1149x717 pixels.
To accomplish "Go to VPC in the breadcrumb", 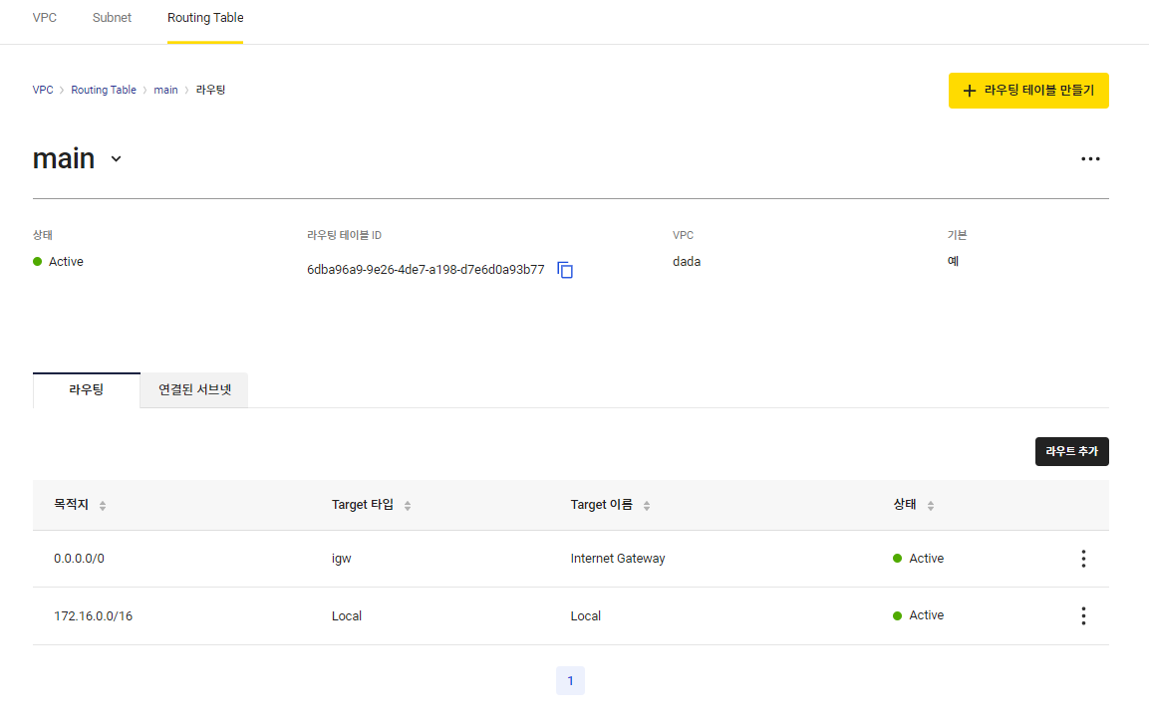I will [43, 90].
